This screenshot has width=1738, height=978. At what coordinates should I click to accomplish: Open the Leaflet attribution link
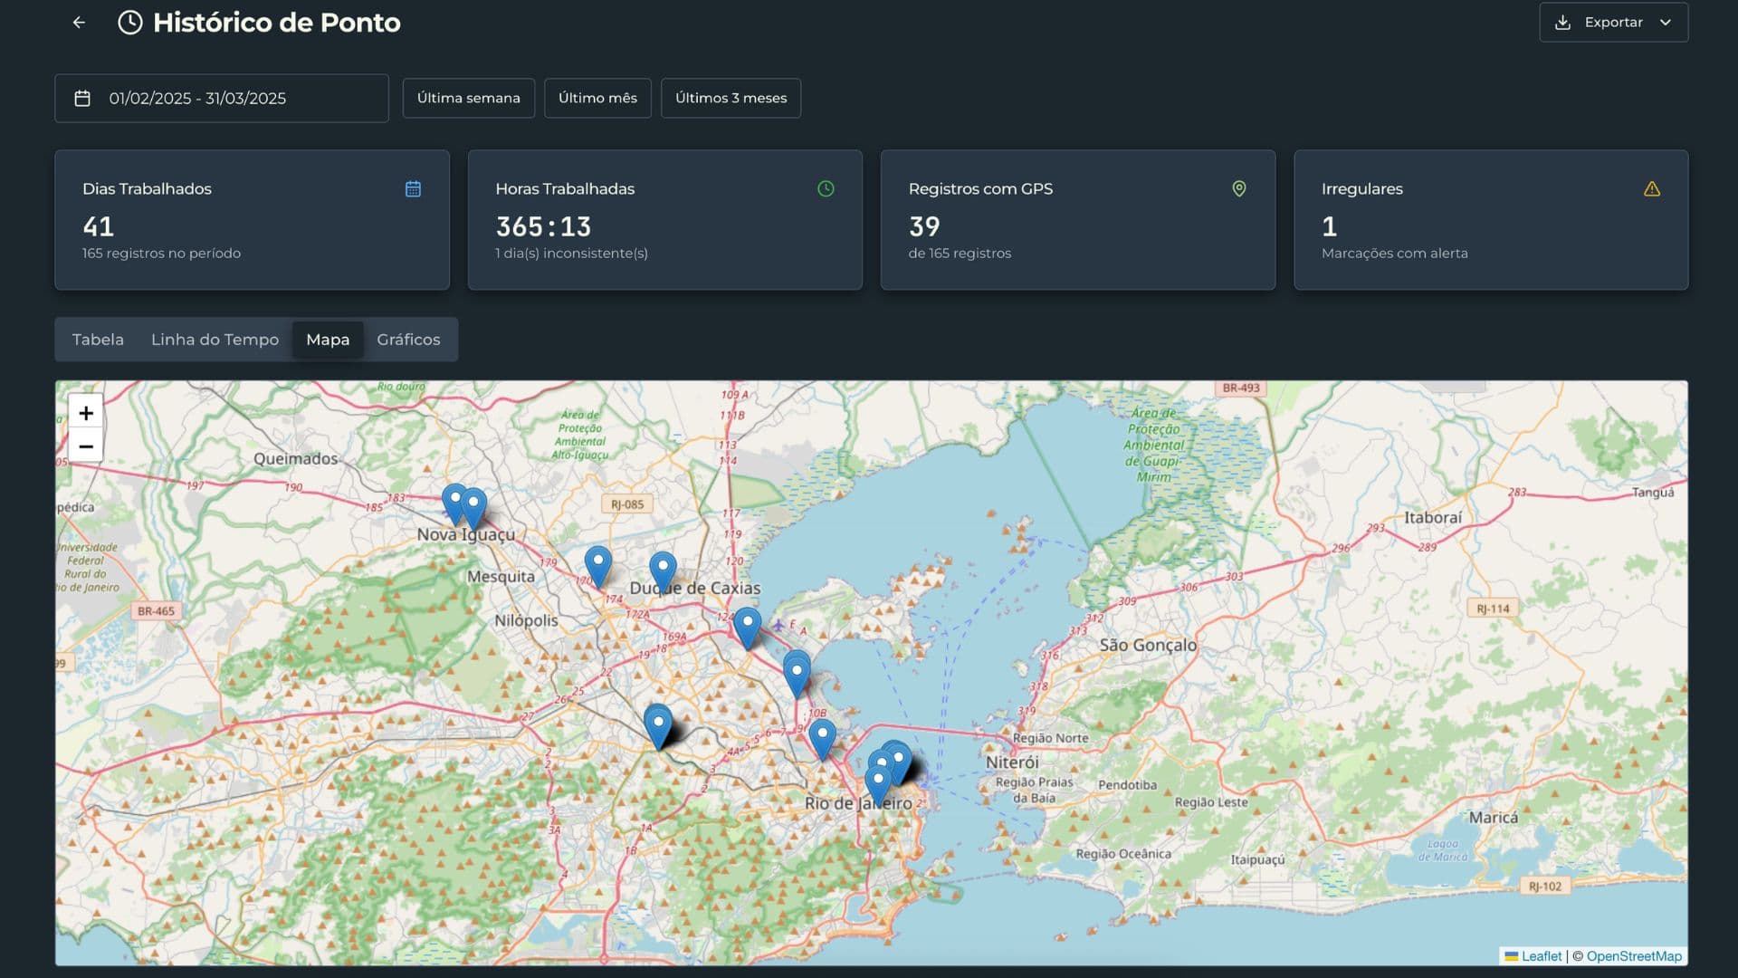click(1541, 956)
